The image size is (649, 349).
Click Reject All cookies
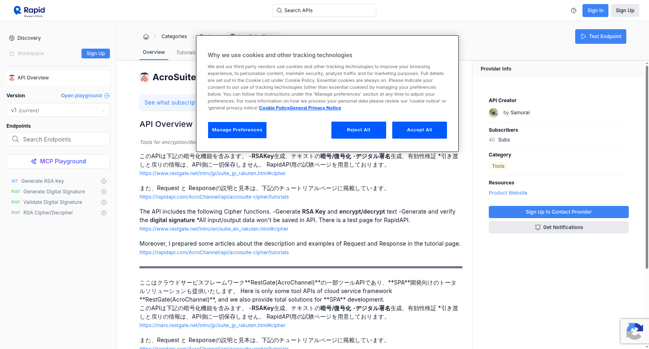pos(359,130)
